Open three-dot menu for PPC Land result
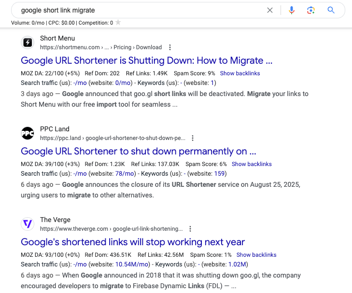Screen dimensions: 352x293 pyautogui.click(x=193, y=138)
